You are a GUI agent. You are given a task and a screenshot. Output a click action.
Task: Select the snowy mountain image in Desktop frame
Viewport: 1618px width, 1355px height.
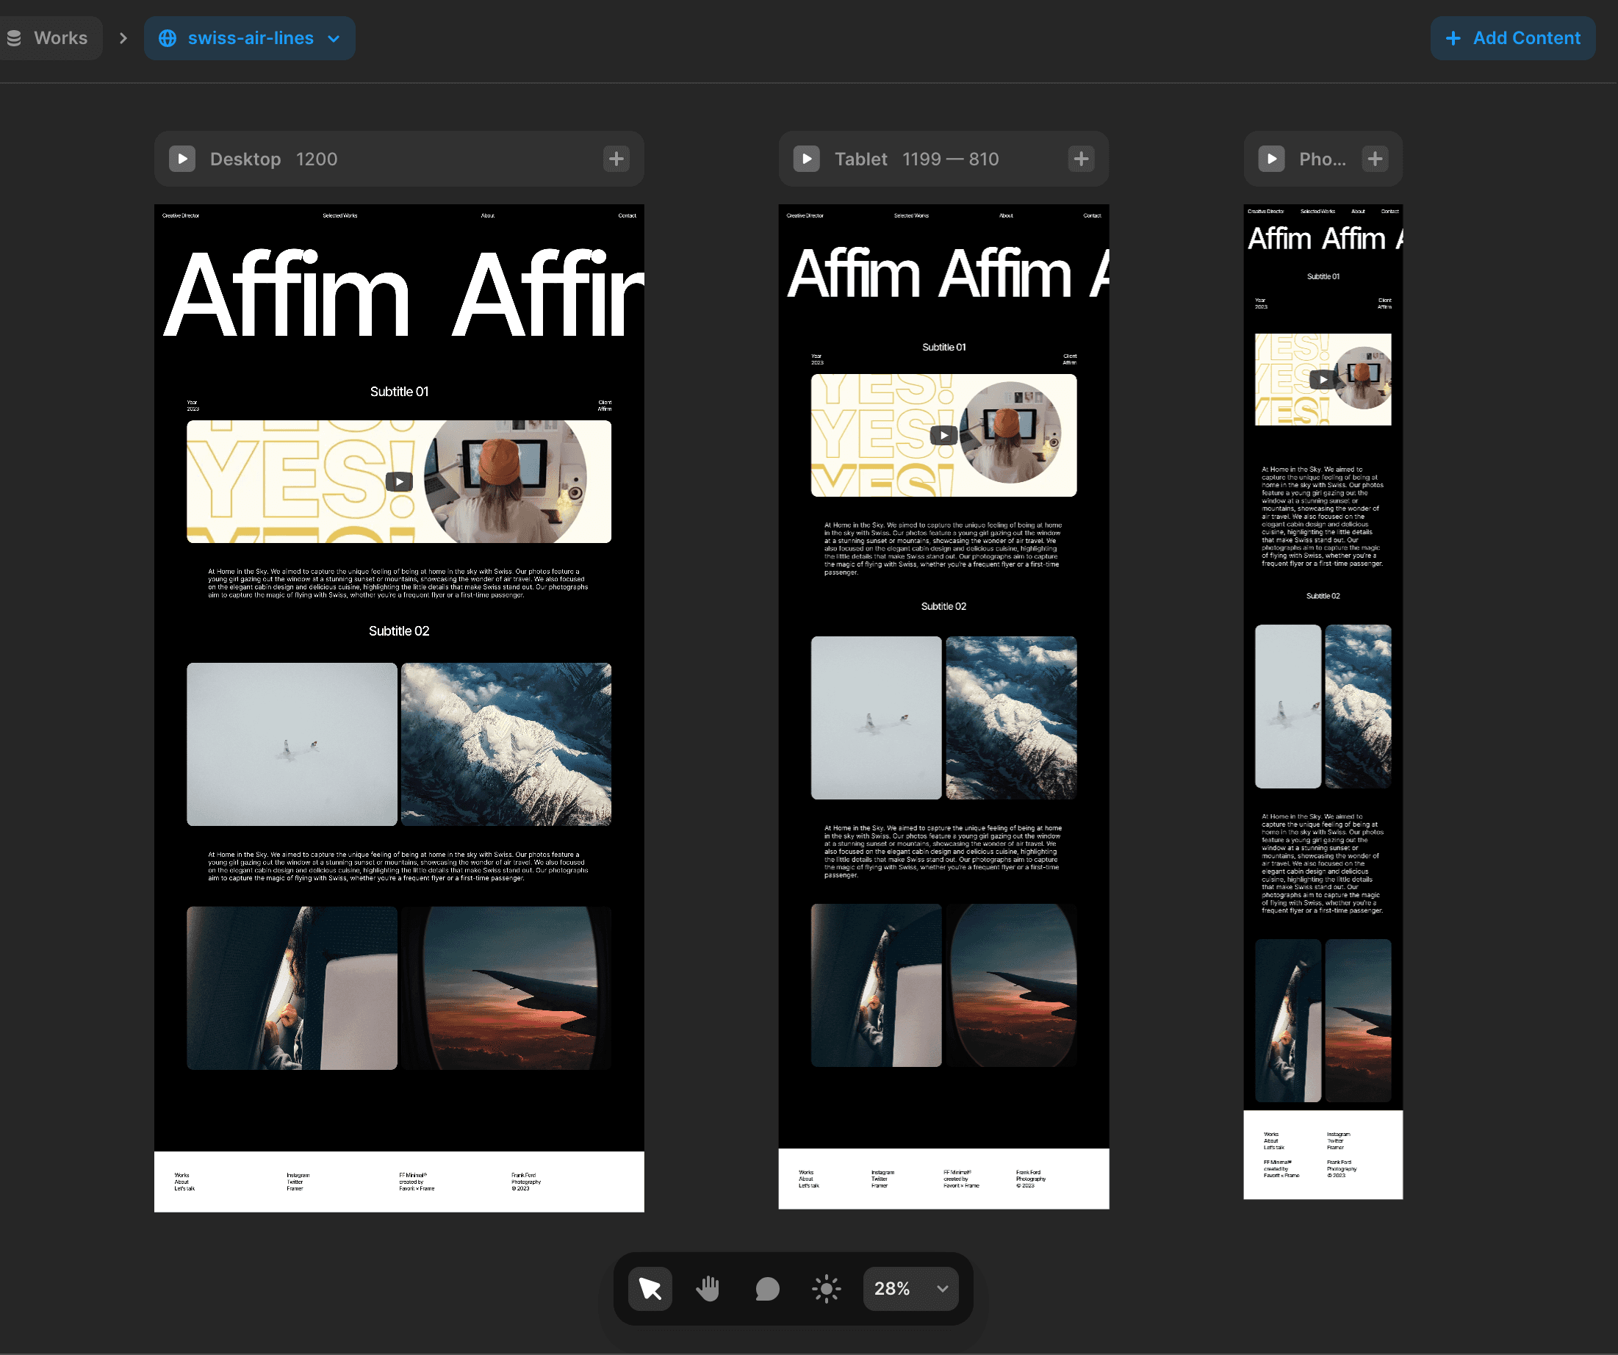(x=506, y=744)
